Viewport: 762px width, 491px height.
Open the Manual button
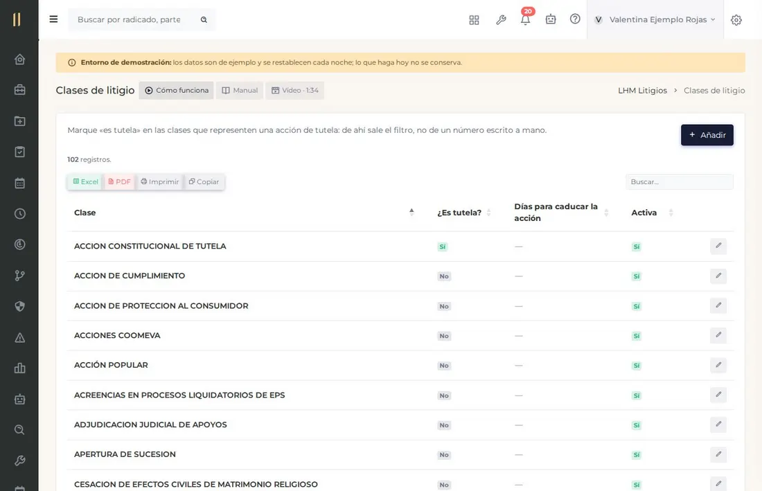click(240, 90)
